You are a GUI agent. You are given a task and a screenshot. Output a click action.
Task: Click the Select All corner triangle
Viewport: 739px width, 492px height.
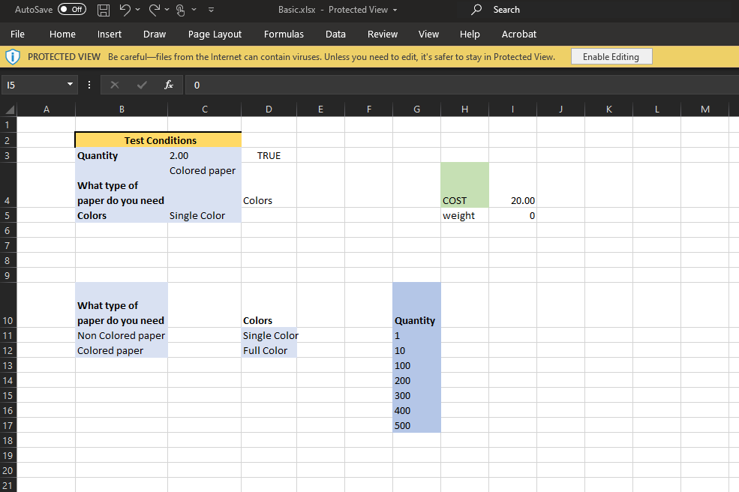click(x=9, y=109)
